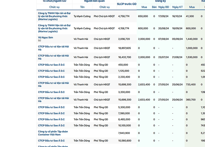The height and width of the screenshot is (147, 205).
Task: Select end date 18/09/24
Action: point(177,28)
